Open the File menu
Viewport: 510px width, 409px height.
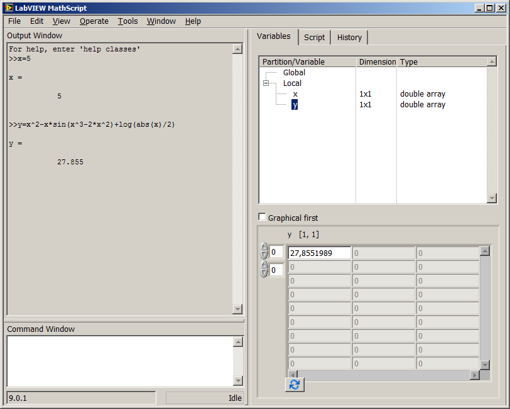[x=14, y=21]
